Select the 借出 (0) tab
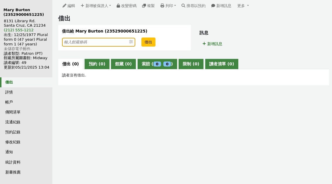 [x=71, y=64]
